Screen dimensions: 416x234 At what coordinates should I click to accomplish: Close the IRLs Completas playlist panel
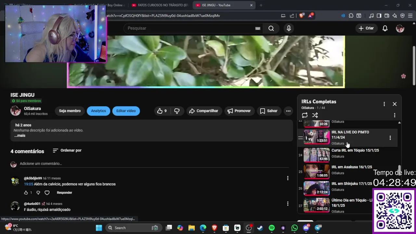coord(395,104)
